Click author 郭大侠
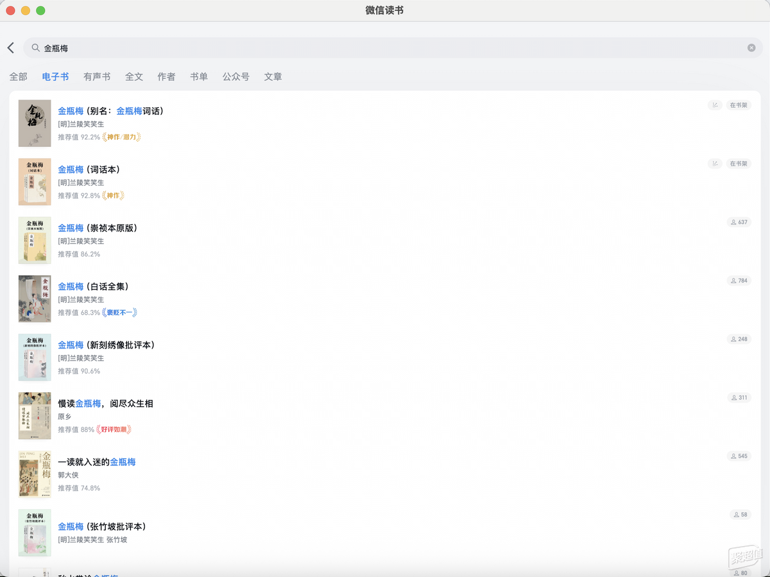Screen dimensions: 770x577 coord(68,475)
